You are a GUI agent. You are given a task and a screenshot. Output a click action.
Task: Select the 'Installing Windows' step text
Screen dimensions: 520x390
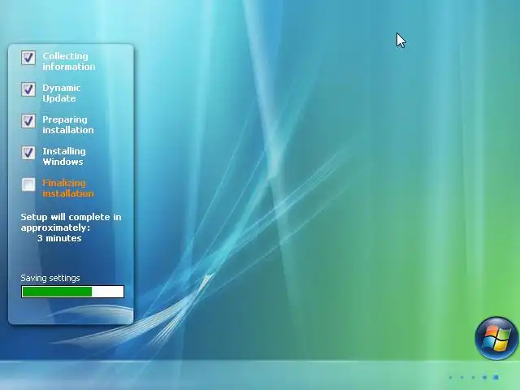[64, 157]
